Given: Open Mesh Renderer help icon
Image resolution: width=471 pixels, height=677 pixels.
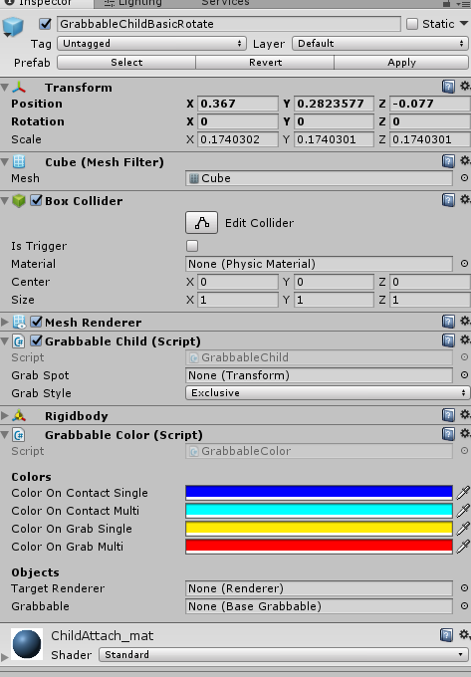Looking at the screenshot, I should (x=448, y=322).
